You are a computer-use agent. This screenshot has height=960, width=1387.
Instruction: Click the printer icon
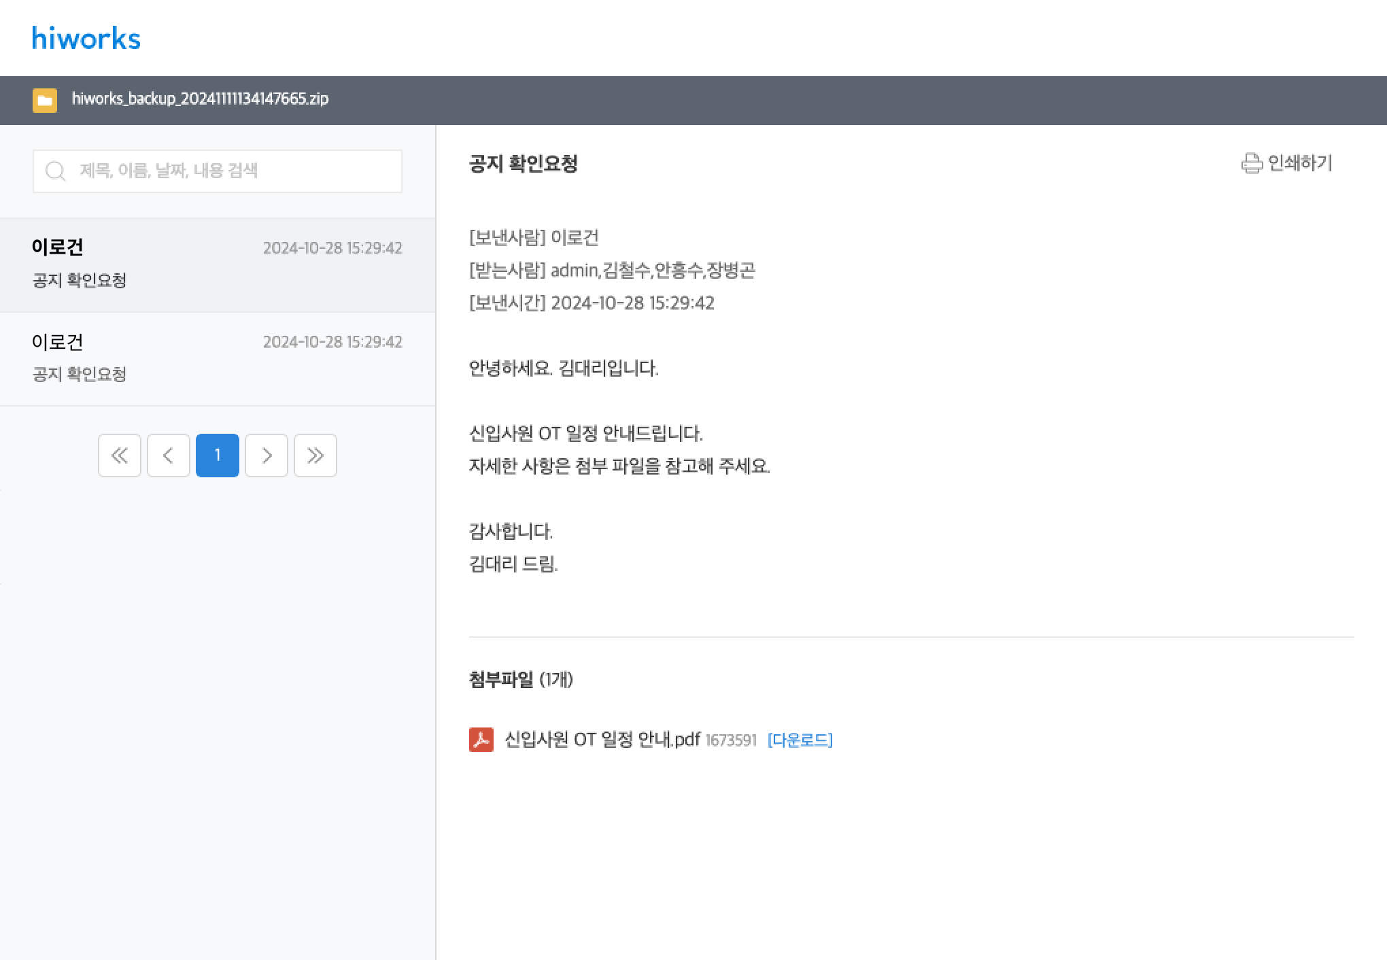[x=1251, y=163]
